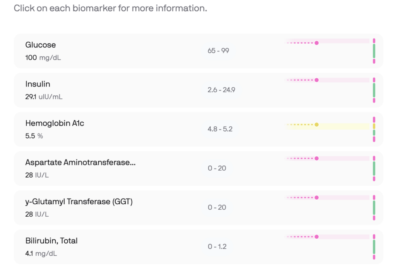This screenshot has height=280, width=396.
Task: Open the Insulin biomarker row
Action: pyautogui.click(x=38, y=84)
